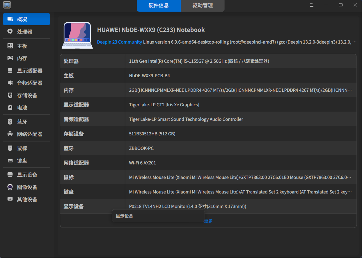This screenshot has width=362, height=258.
Task: Click the HUAWEI NbDE-WXX9 (C233) Notebook title
Action: click(x=151, y=30)
